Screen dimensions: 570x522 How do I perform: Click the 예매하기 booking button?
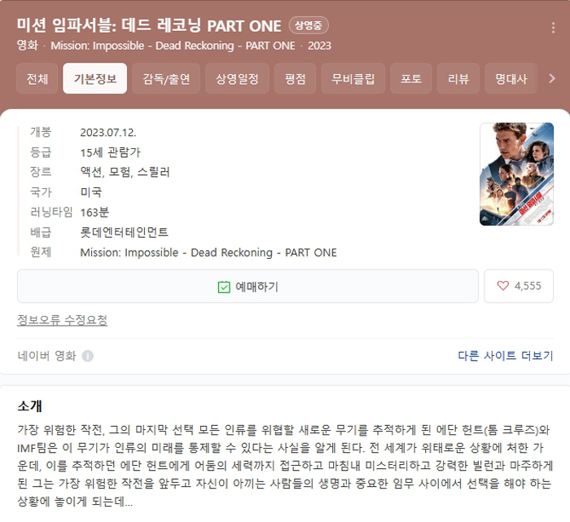click(x=248, y=286)
